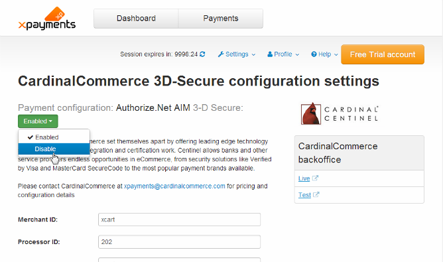Choose Disable from the dropdown menu
The image size is (443, 262).
tap(54, 149)
